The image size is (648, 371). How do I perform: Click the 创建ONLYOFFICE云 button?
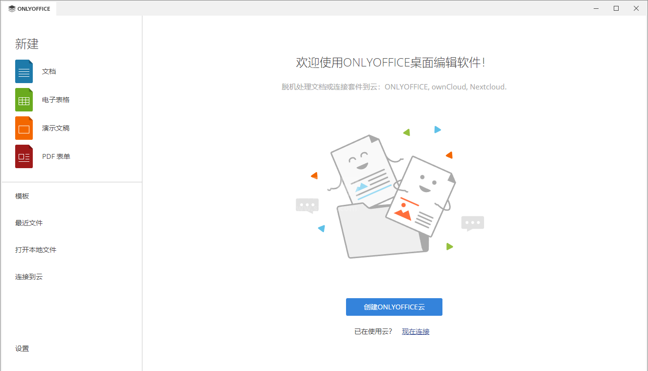click(394, 307)
